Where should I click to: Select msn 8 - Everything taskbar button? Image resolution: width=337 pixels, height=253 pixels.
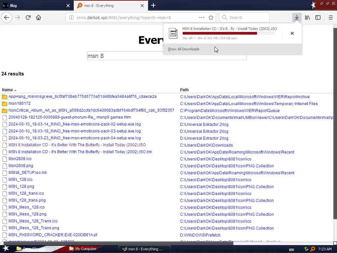pos(144,249)
